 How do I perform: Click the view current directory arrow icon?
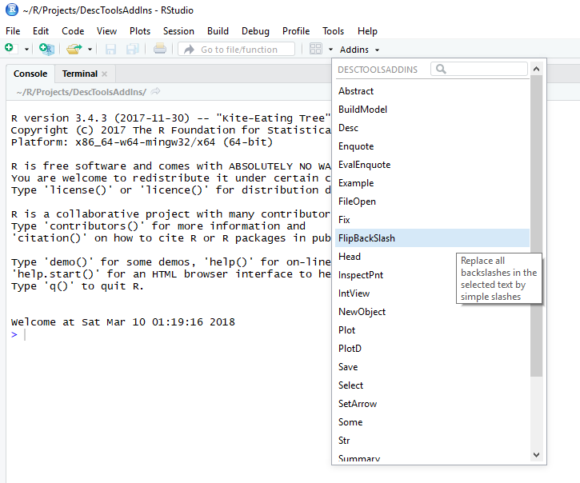(155, 90)
